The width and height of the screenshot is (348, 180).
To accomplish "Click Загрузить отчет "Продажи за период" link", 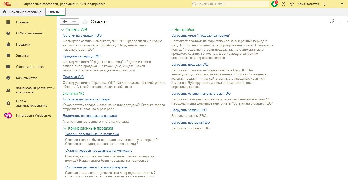I will (x=201, y=36).
